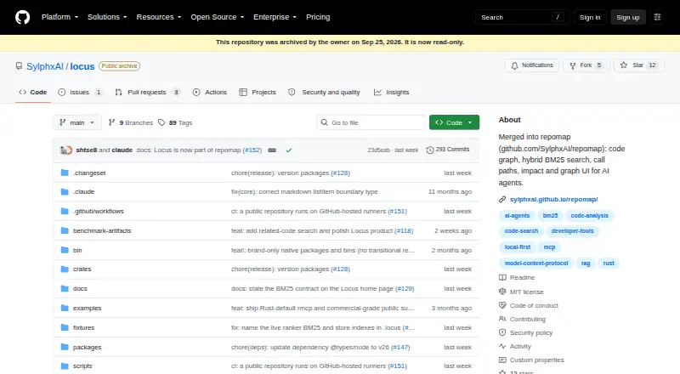Open the Issues tab
This screenshot has height=374, width=680.
[x=80, y=92]
